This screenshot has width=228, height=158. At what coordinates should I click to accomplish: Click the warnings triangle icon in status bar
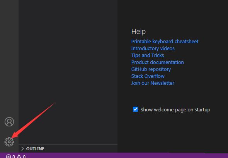pos(19,156)
